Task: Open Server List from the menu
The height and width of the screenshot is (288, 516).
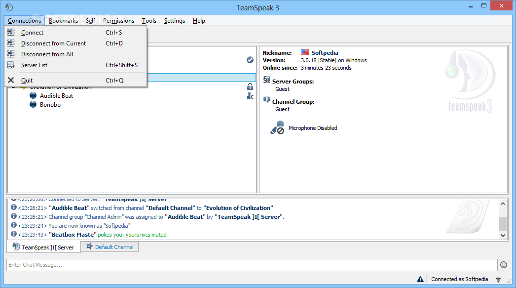Action: pos(75,65)
